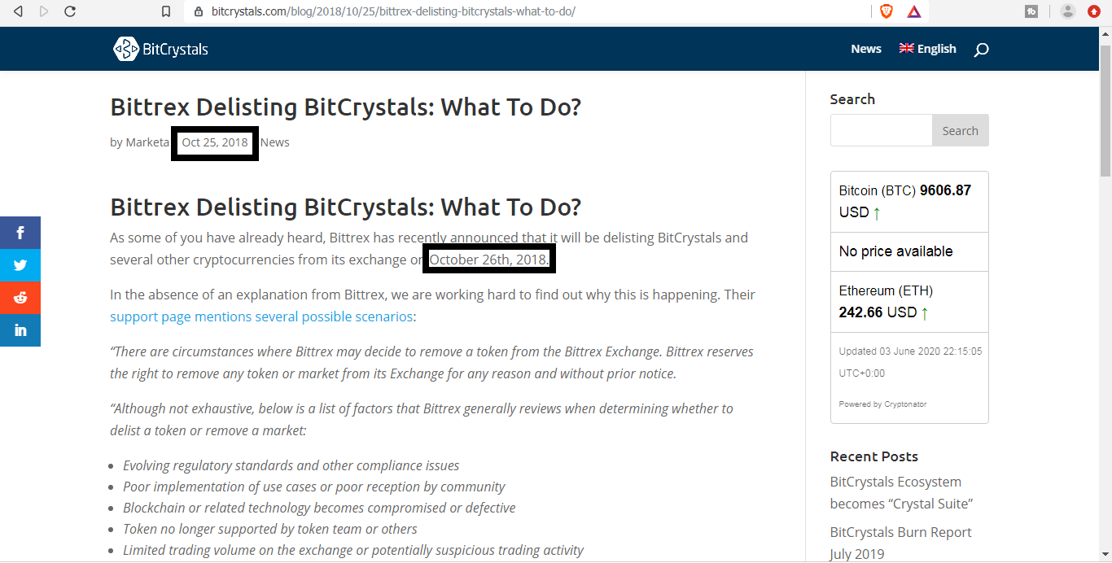Bookmark this page using the bookmark icon
The width and height of the screenshot is (1112, 563).
[166, 11]
